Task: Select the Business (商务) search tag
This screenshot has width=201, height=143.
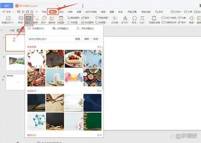Action: coord(87,39)
